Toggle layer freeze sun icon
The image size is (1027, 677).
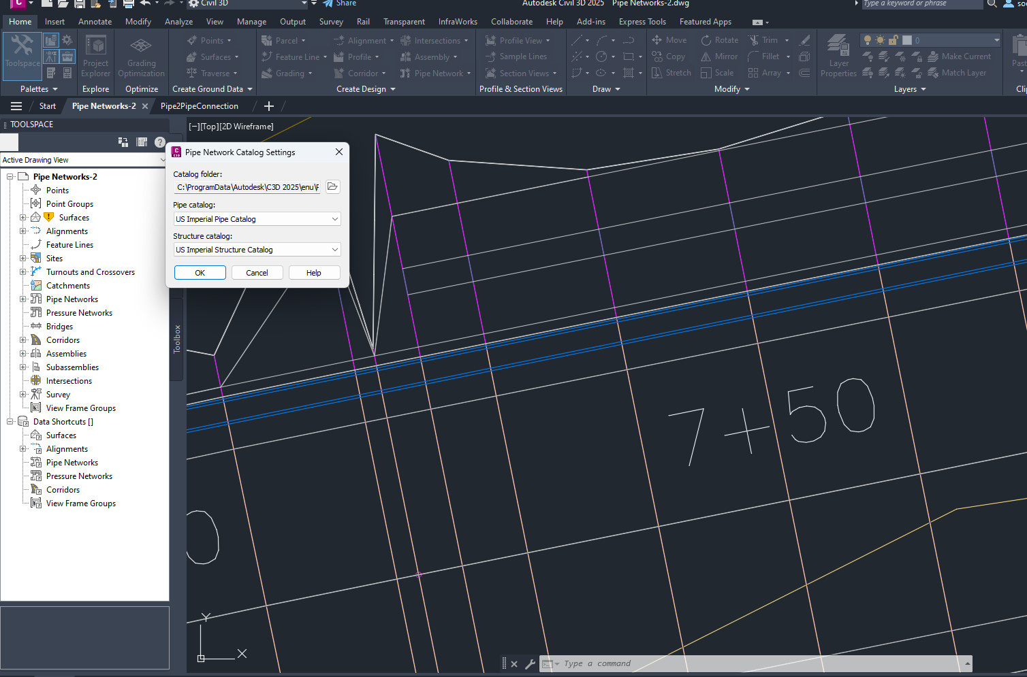pyautogui.click(x=881, y=40)
